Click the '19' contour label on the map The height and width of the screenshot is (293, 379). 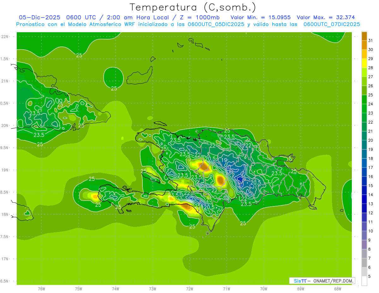224,160
